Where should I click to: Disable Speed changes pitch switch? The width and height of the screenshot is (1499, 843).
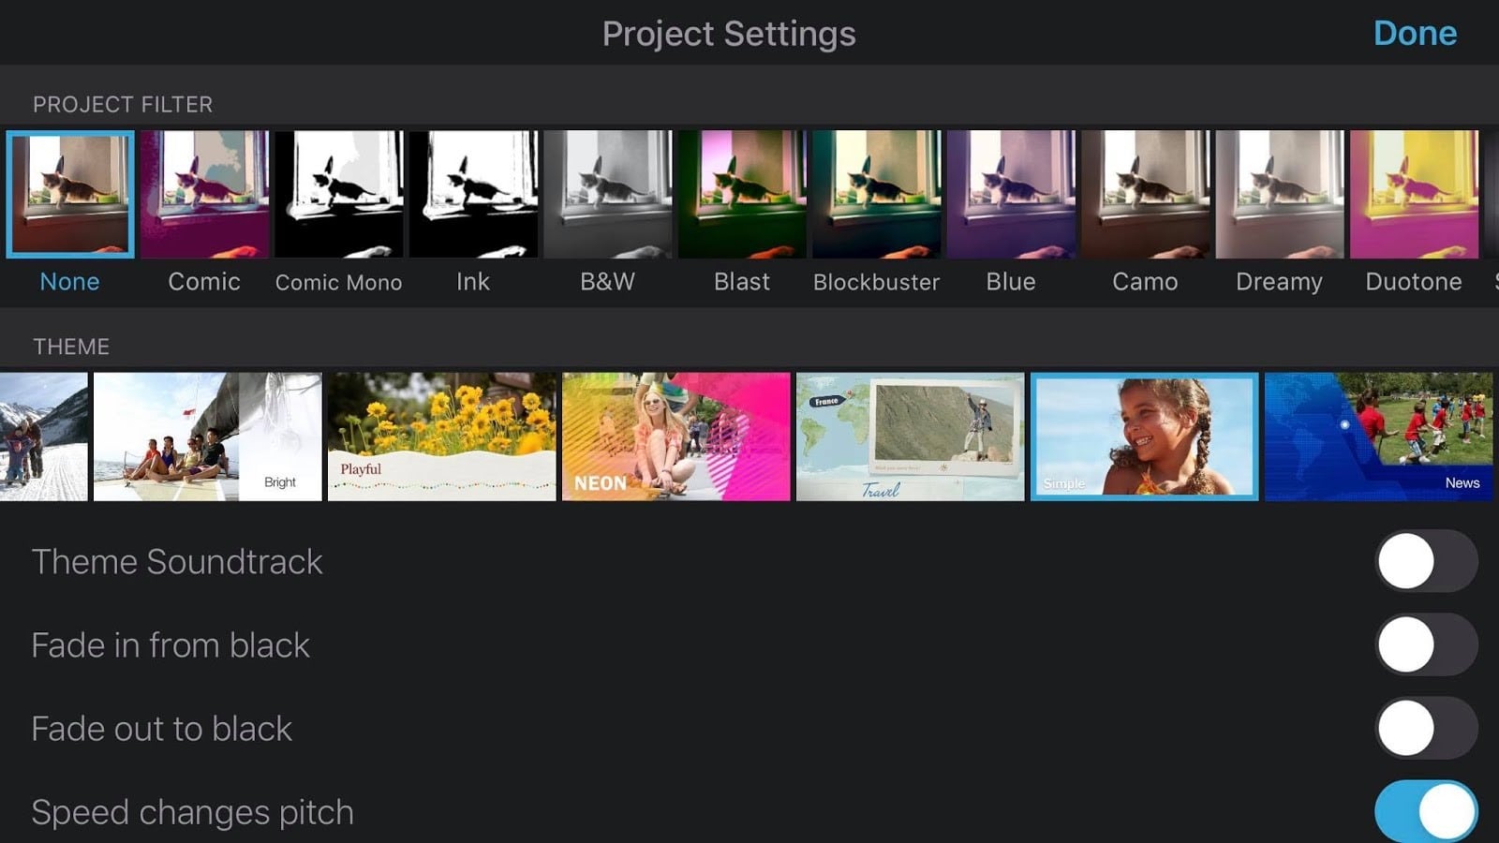point(1426,811)
